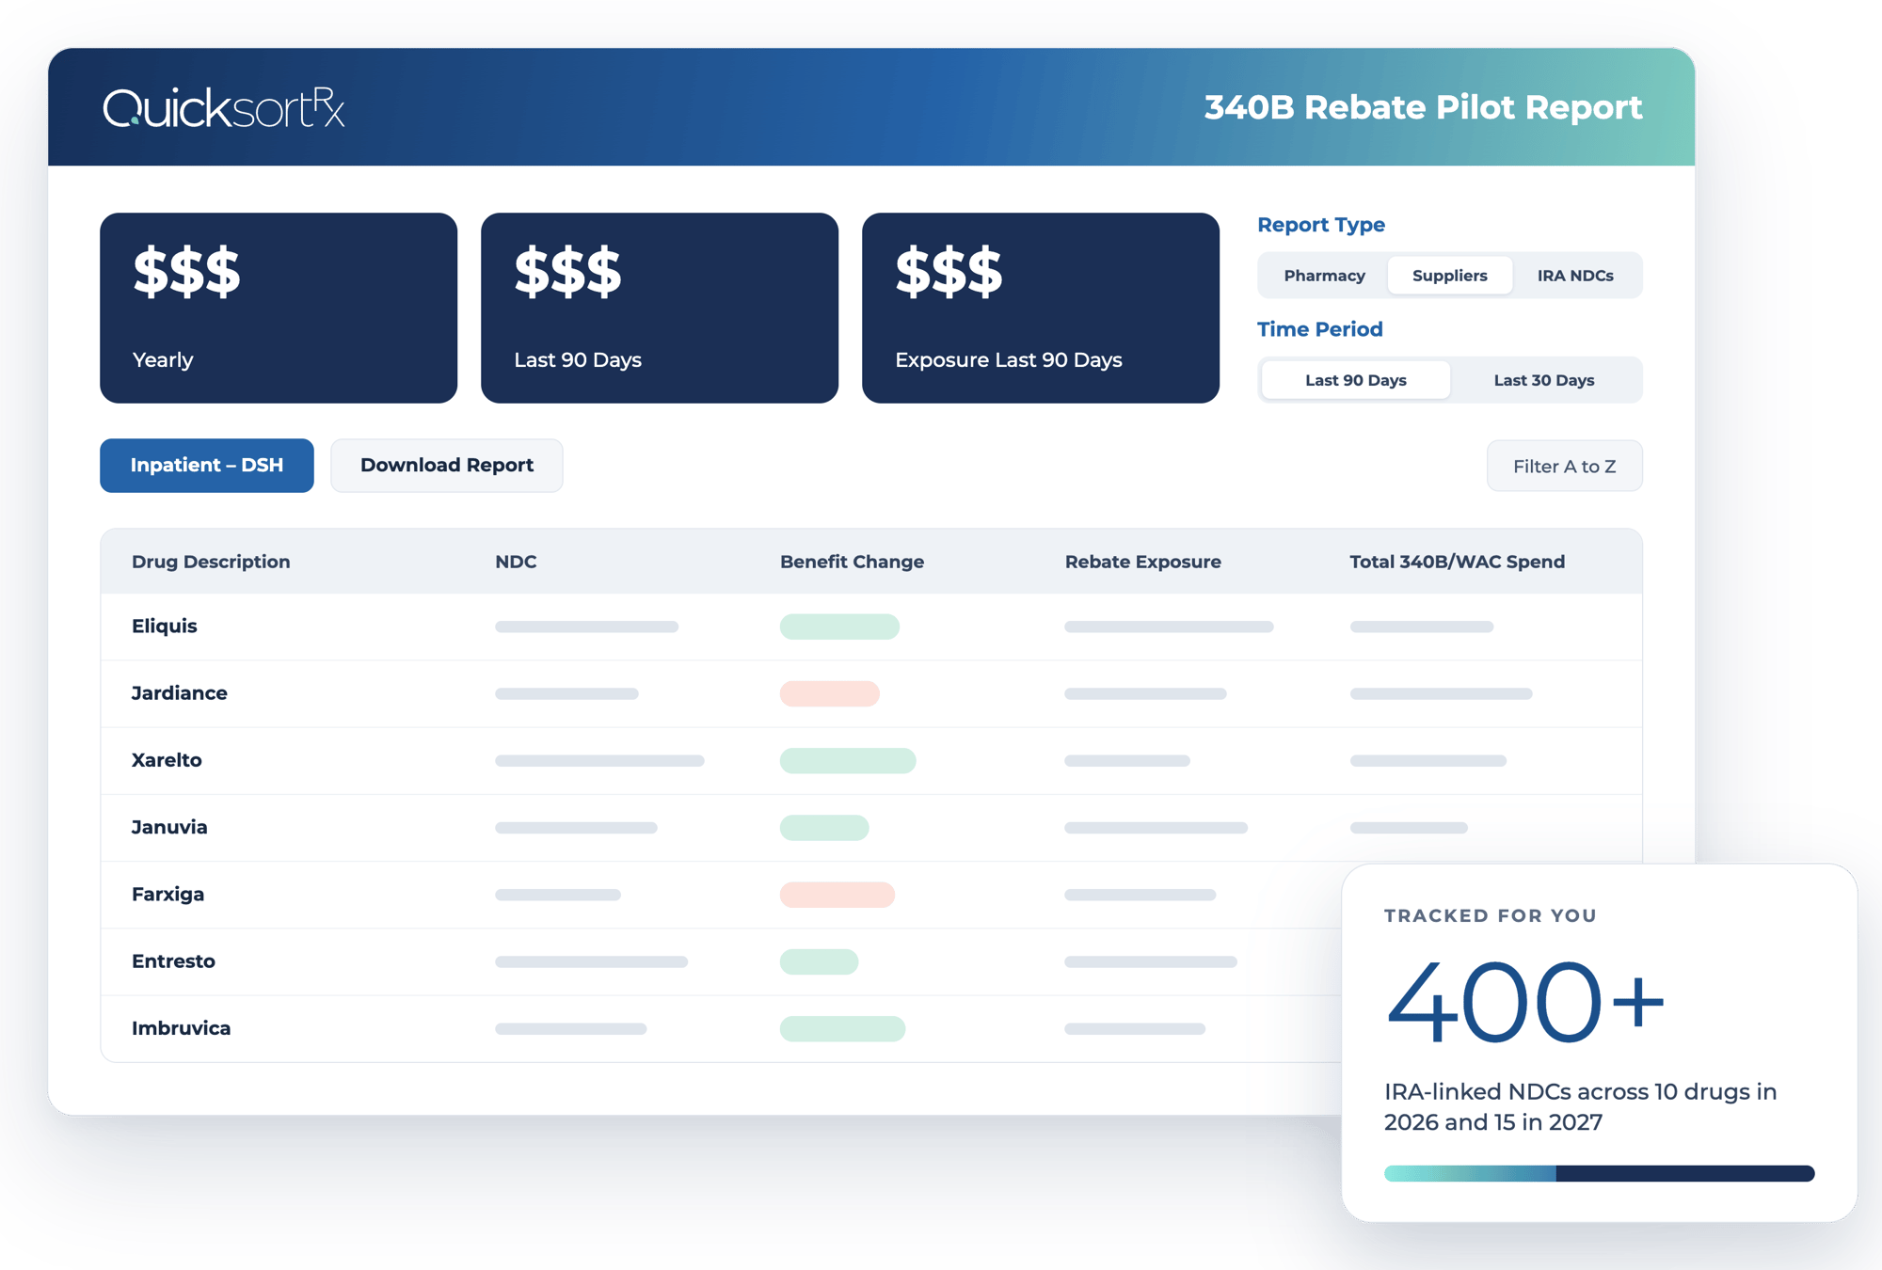
Task: Select the Imbruvica row name
Action: pos(181,1028)
